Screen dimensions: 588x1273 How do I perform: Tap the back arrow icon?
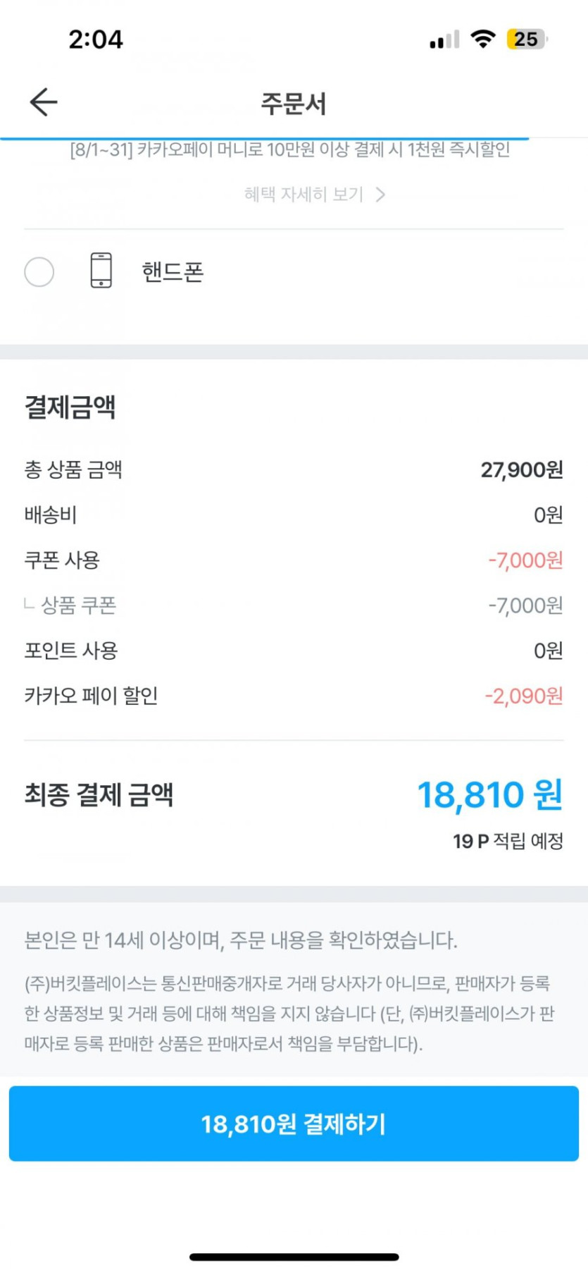(x=44, y=102)
